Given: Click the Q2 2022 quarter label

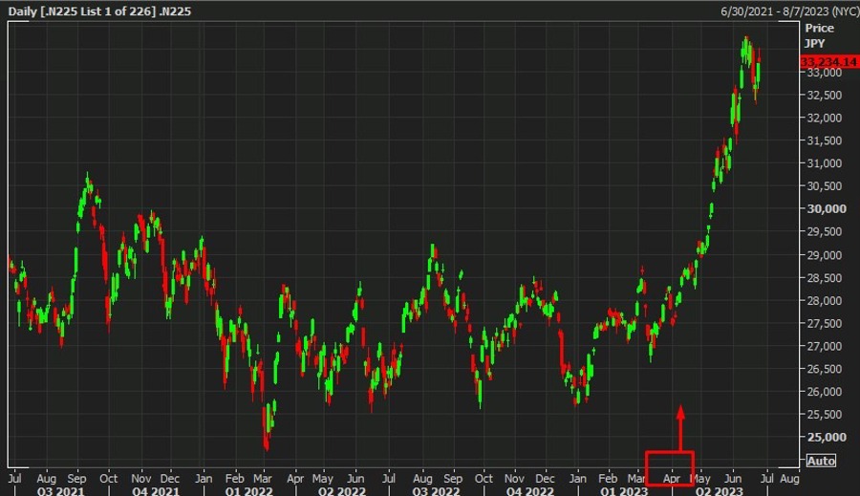Looking at the screenshot, I should [342, 491].
